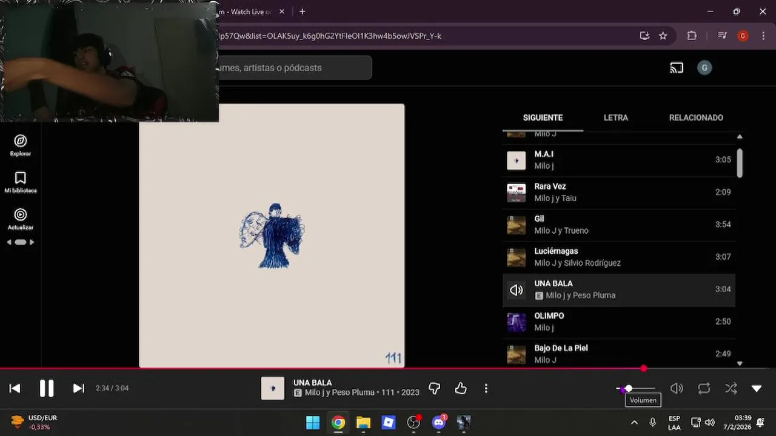Like UNA BALA with thumbs up
This screenshot has height=436, width=776.
pos(461,388)
